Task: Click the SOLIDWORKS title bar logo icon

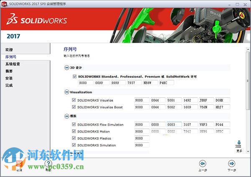Action: coord(4,4)
